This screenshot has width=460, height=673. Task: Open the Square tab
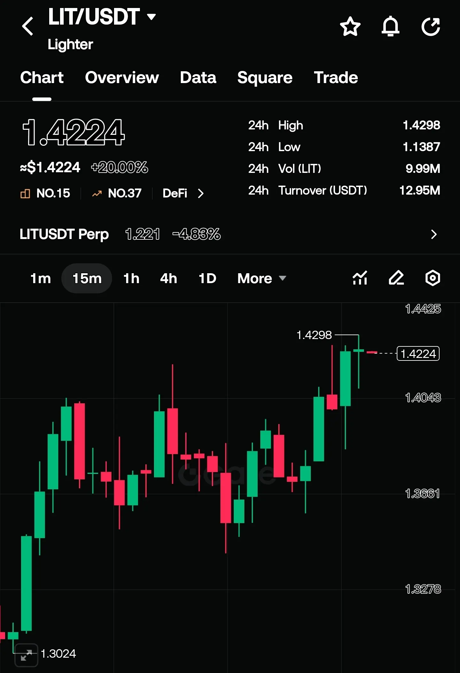pyautogui.click(x=265, y=78)
